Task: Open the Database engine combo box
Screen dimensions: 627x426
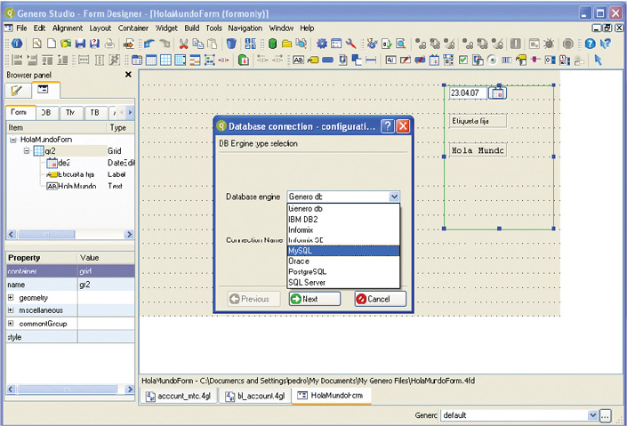Action: click(x=394, y=197)
